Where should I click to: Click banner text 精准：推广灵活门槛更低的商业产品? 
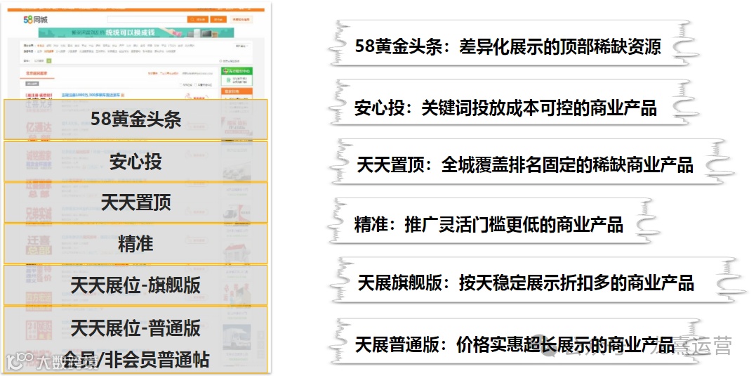[x=489, y=224]
